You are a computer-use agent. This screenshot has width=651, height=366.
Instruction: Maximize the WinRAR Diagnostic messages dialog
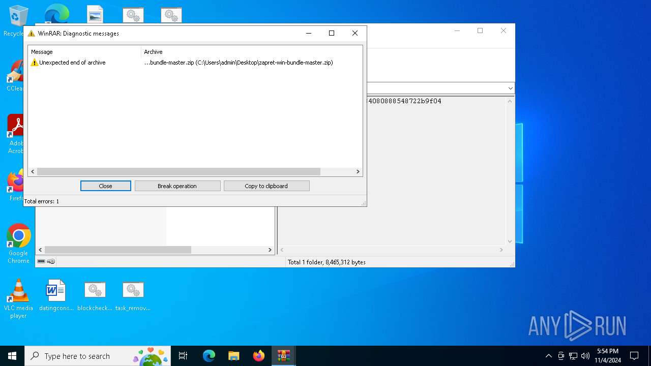(x=332, y=33)
